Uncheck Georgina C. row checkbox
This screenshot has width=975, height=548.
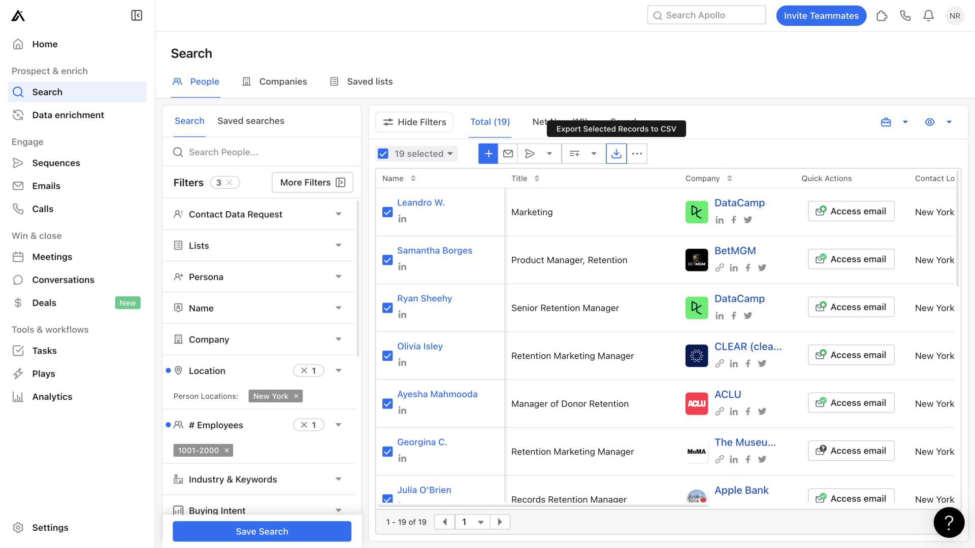(x=387, y=452)
